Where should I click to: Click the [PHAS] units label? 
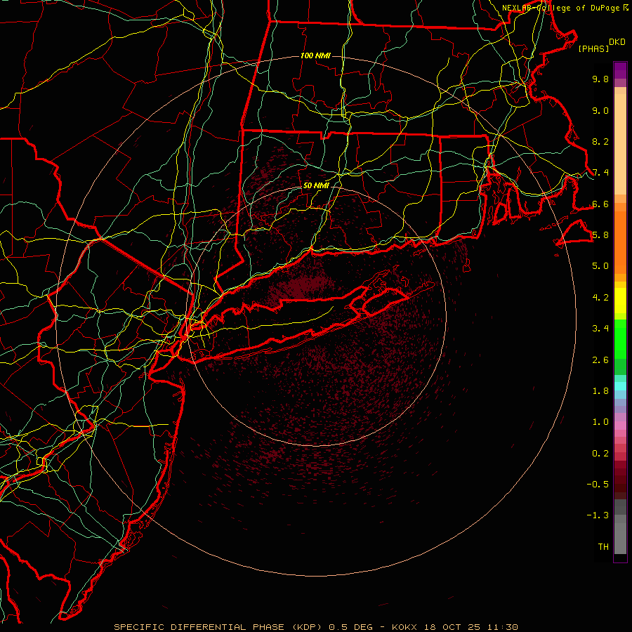593,49
